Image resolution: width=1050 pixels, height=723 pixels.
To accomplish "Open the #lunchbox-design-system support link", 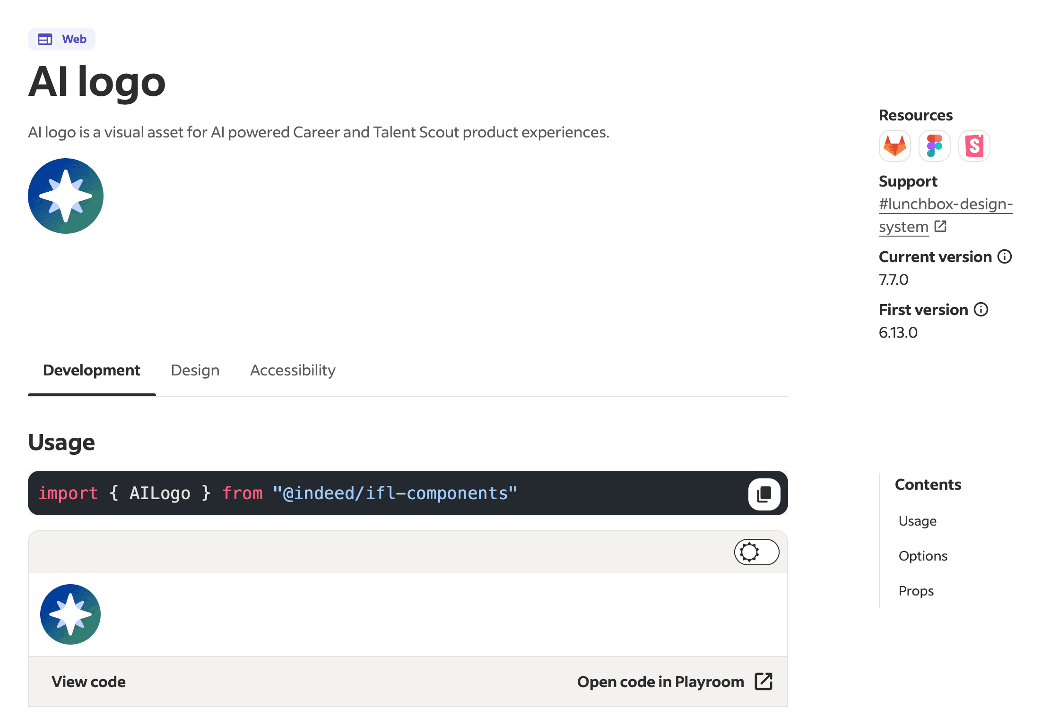I will (x=945, y=204).
